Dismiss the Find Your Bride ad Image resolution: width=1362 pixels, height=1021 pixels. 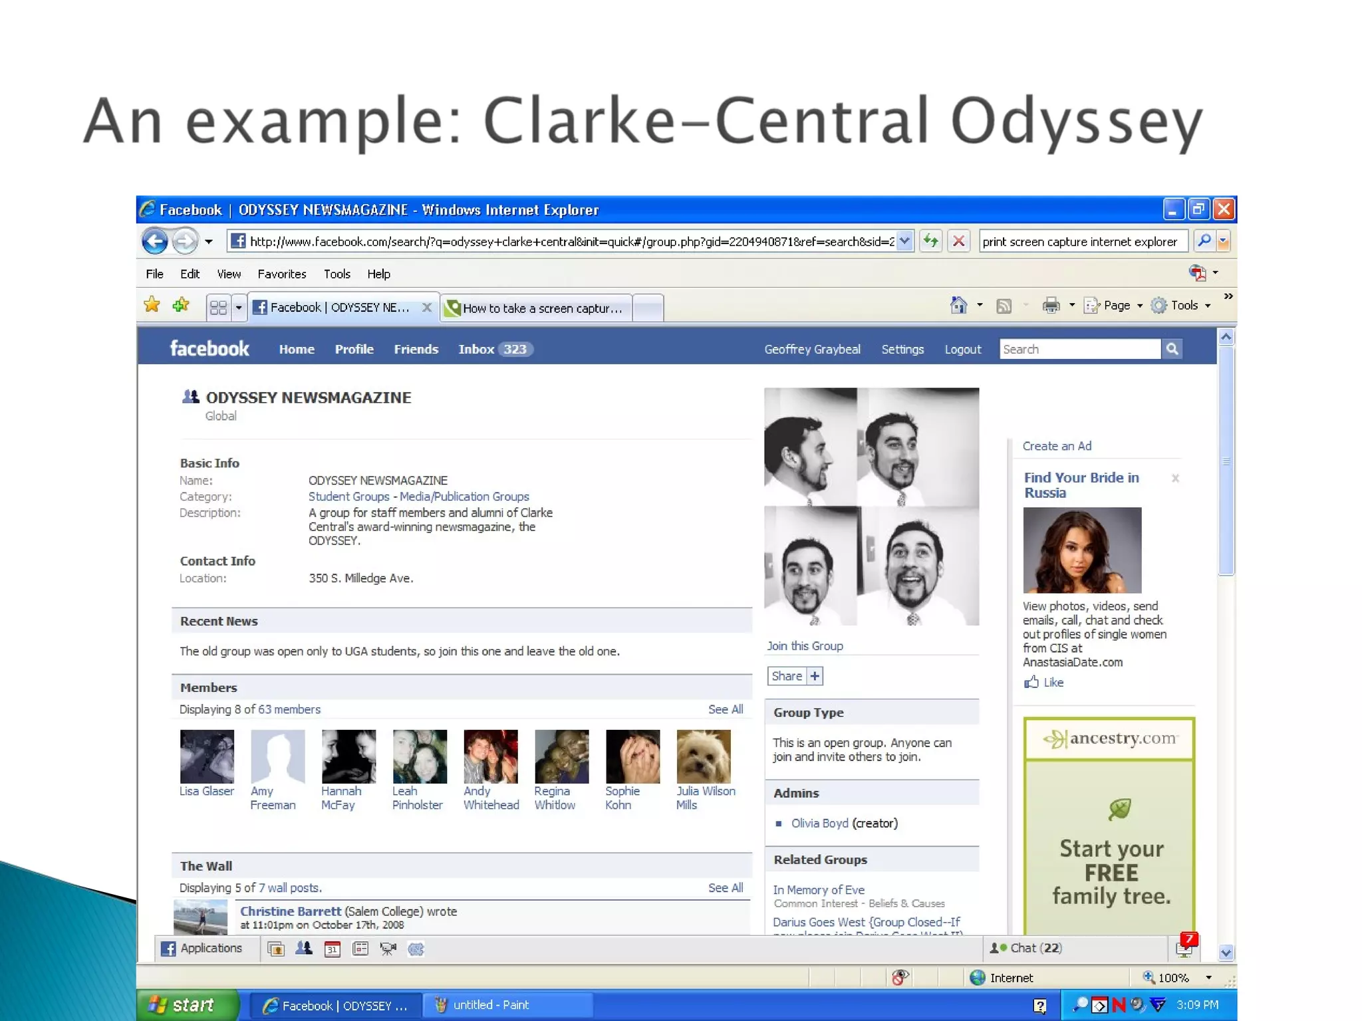click(1175, 478)
